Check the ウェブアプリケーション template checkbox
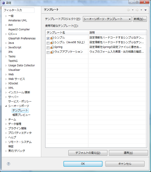Viewport: 151px width, 172px height. pos(48,53)
